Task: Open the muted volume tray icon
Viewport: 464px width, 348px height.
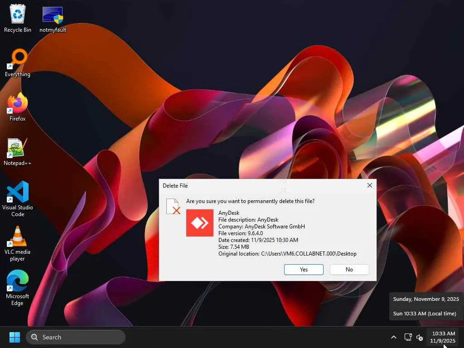Action: pos(420,337)
